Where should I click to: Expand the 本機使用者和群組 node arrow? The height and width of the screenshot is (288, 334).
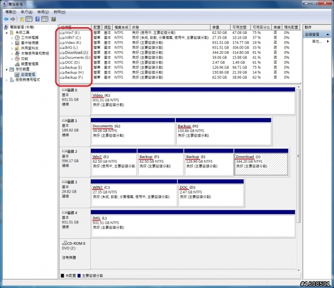click(x=12, y=53)
